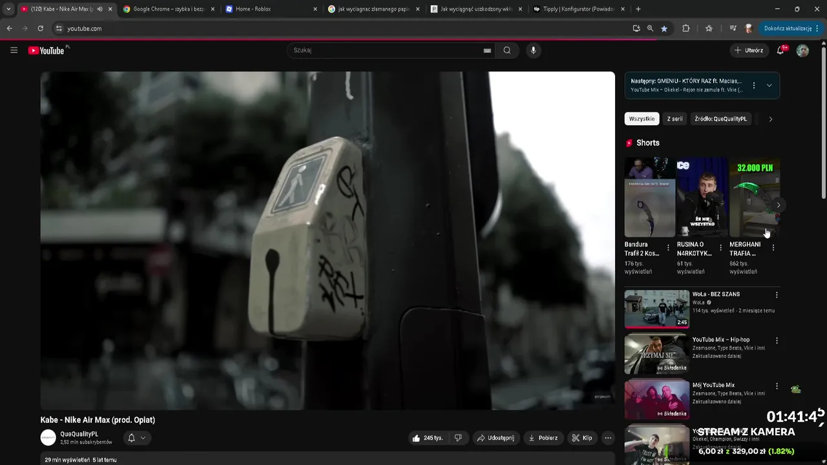The width and height of the screenshot is (827, 465).
Task: Open RUSINA O N4RK0TYK short thumbnail
Action: pos(702,197)
